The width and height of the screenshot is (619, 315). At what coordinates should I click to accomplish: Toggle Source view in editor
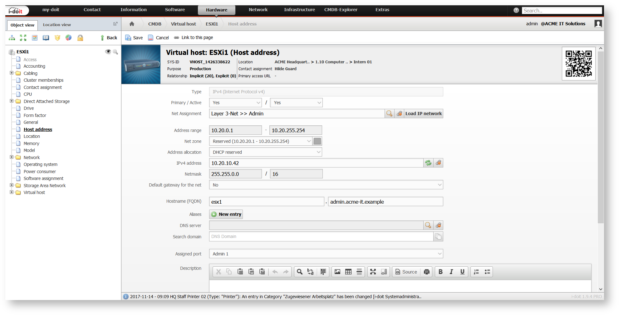click(x=406, y=272)
